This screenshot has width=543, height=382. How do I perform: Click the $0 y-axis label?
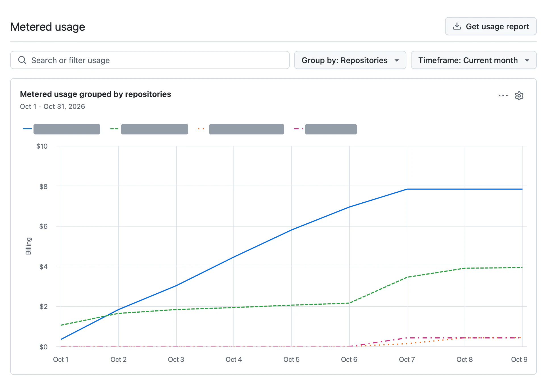point(43,347)
